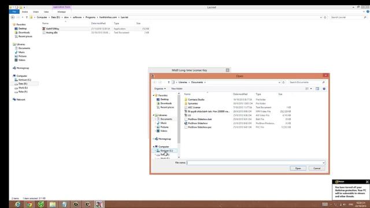Switch to the Share ribbon tab
This screenshot has height=208, width=370.
[36, 12]
